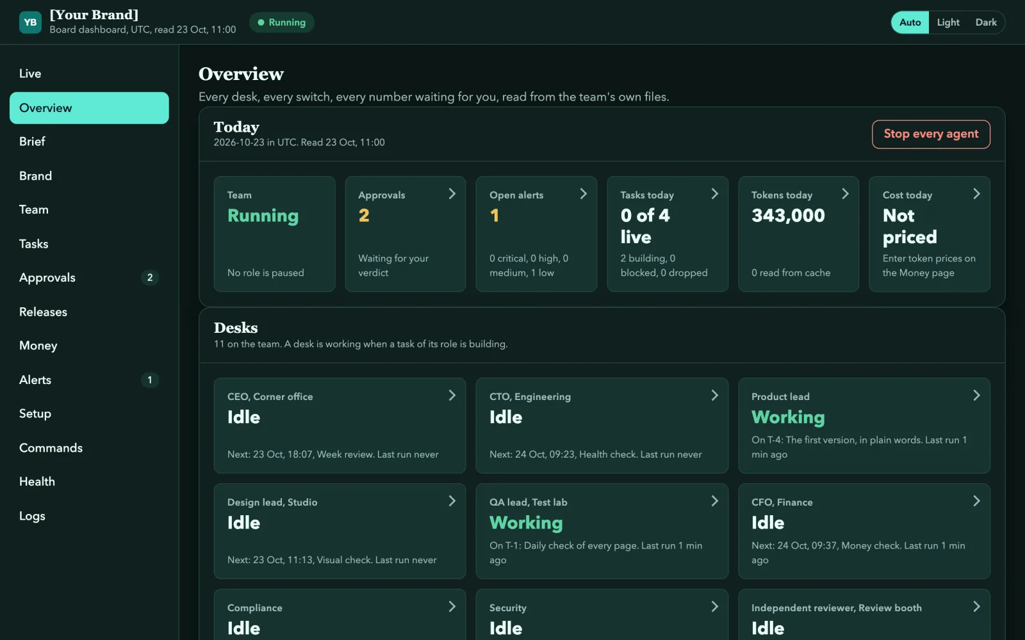1025x640 pixels.
Task: Click the '343,000' tokens value
Action: click(x=788, y=216)
